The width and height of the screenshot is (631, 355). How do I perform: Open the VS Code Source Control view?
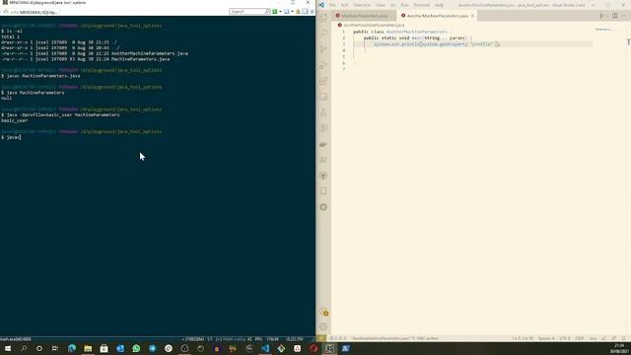point(323,49)
